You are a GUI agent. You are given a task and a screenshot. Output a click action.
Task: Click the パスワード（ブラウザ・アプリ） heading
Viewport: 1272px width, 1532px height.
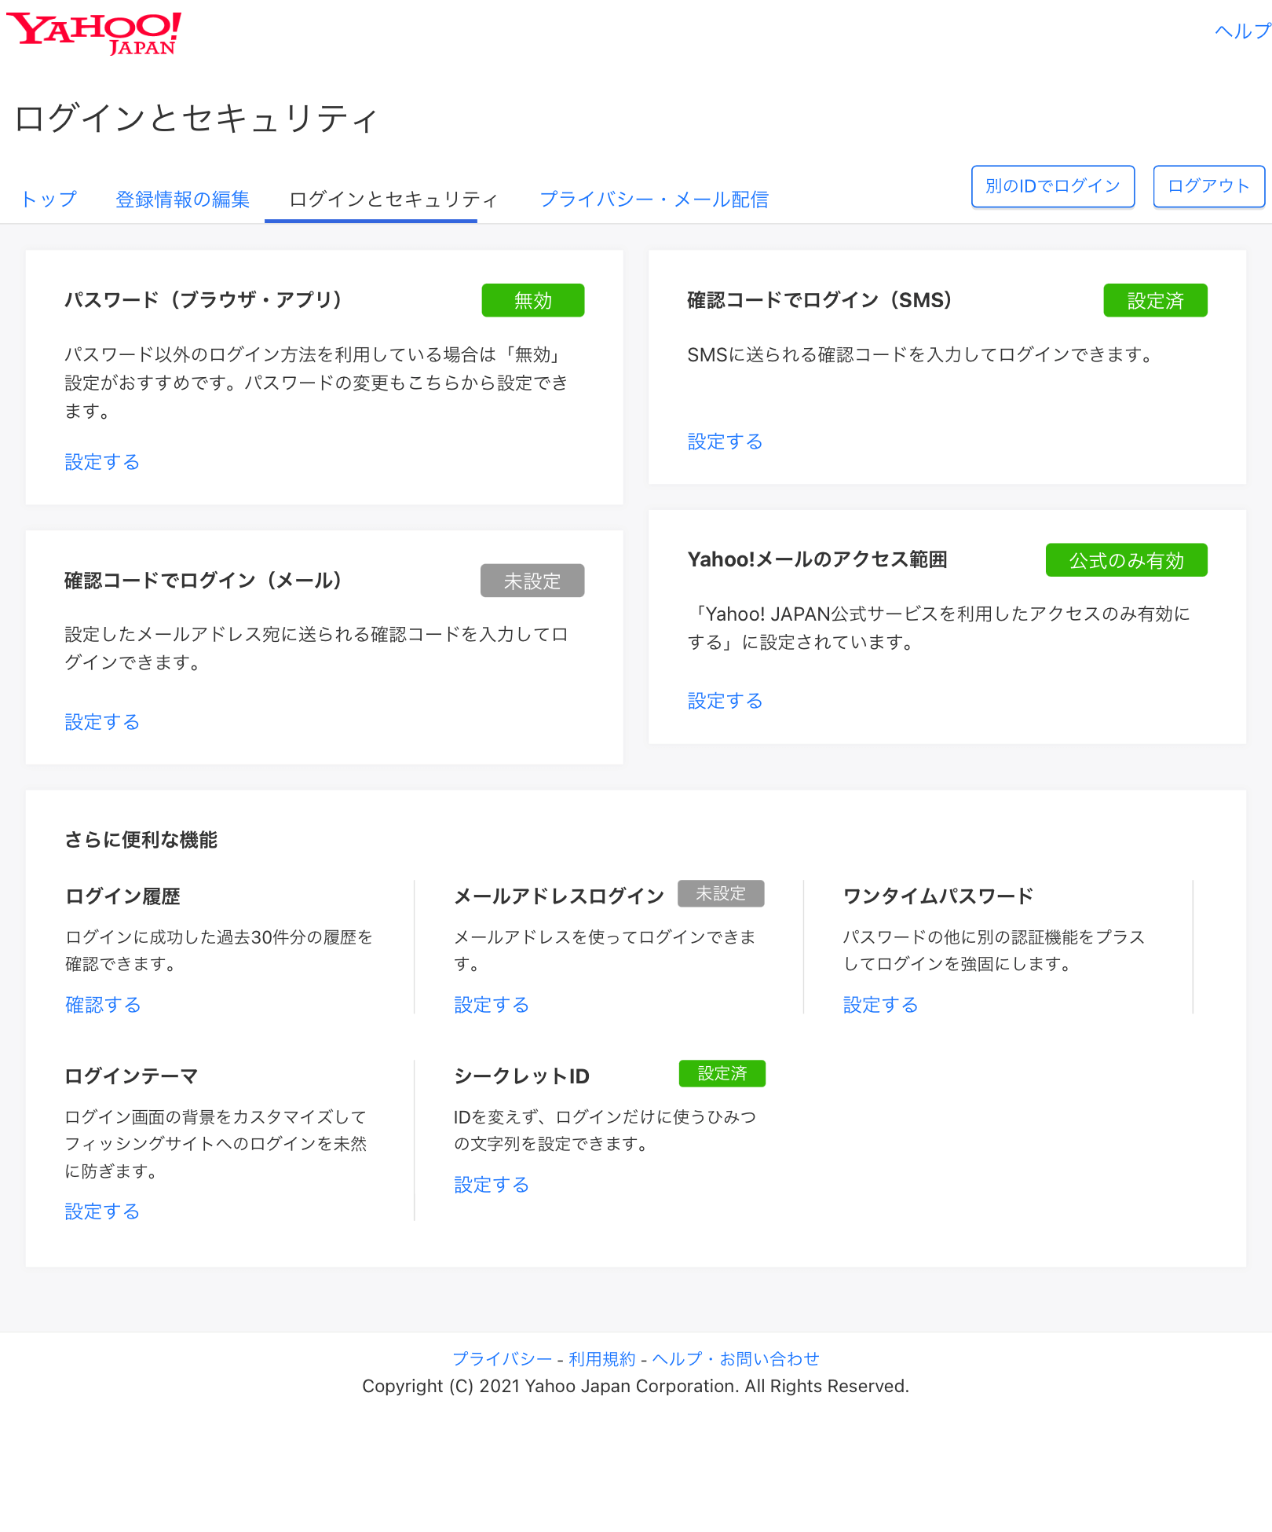(204, 300)
